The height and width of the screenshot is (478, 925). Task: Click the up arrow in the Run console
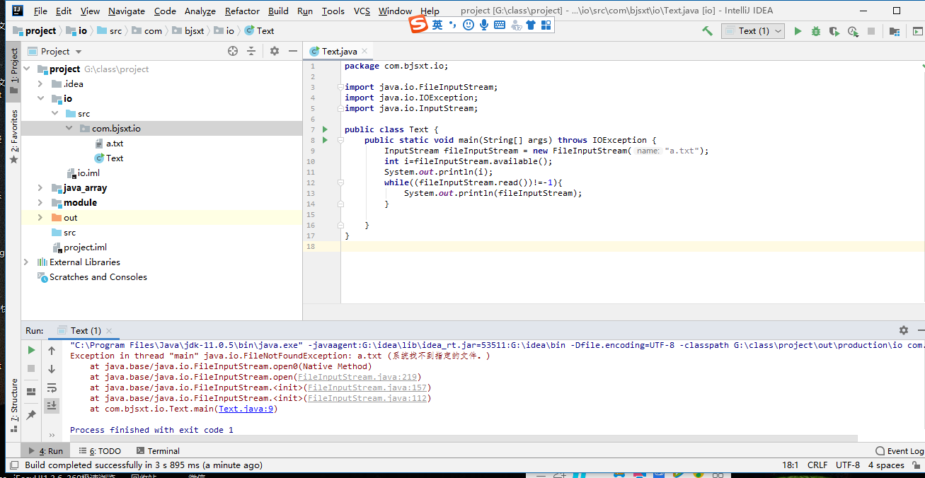[52, 350]
